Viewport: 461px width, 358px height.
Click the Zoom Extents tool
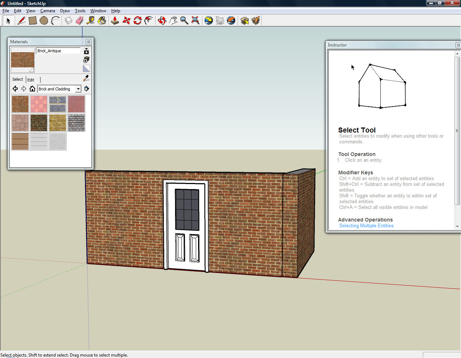tap(195, 21)
